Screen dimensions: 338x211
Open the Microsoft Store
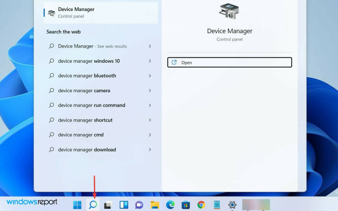[185, 205]
